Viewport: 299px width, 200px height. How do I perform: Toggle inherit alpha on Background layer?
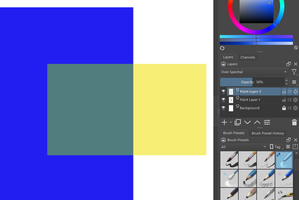(290, 108)
